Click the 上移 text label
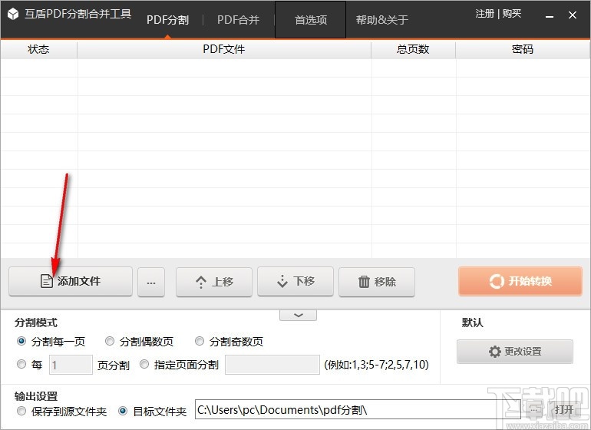 pos(223,282)
